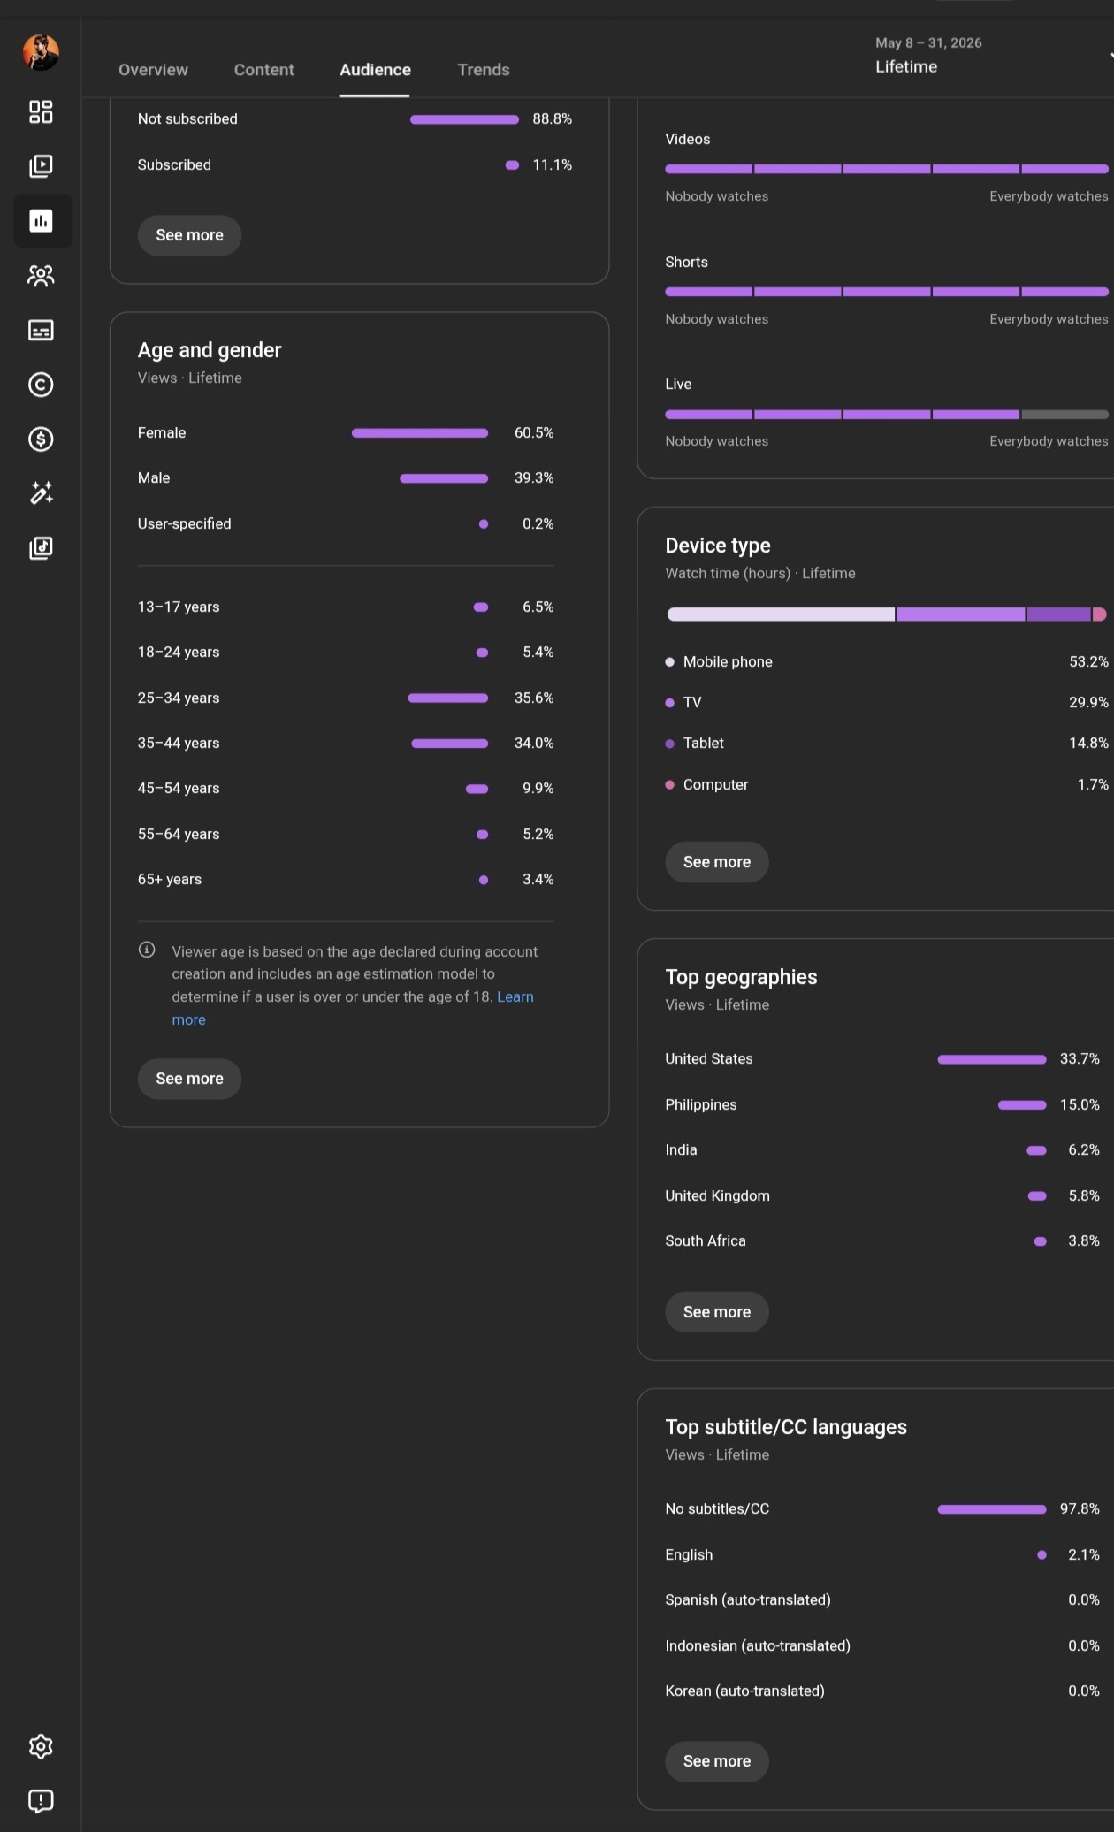The height and width of the screenshot is (1832, 1114).
Task: Expand the Lifetime date range dropdown
Action: tap(990, 55)
